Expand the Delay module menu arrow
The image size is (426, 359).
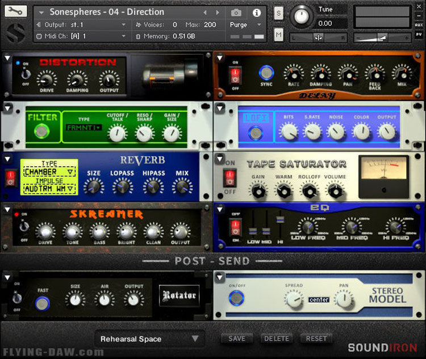pyautogui.click(x=220, y=57)
